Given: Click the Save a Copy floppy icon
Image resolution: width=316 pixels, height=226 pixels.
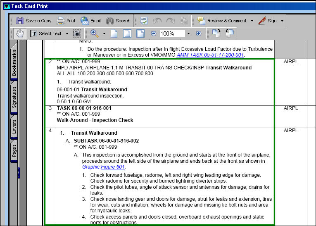Looking at the screenshot, I should click(x=19, y=21).
